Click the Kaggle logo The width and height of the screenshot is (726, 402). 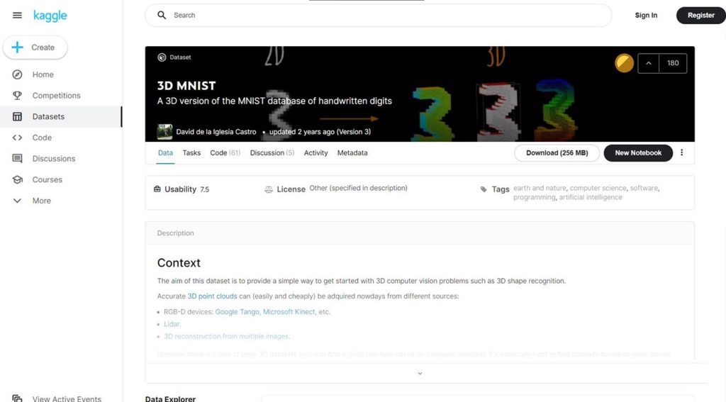pyautogui.click(x=50, y=16)
